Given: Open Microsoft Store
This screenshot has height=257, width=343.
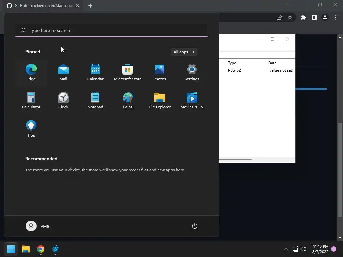Looking at the screenshot, I should pyautogui.click(x=128, y=73).
